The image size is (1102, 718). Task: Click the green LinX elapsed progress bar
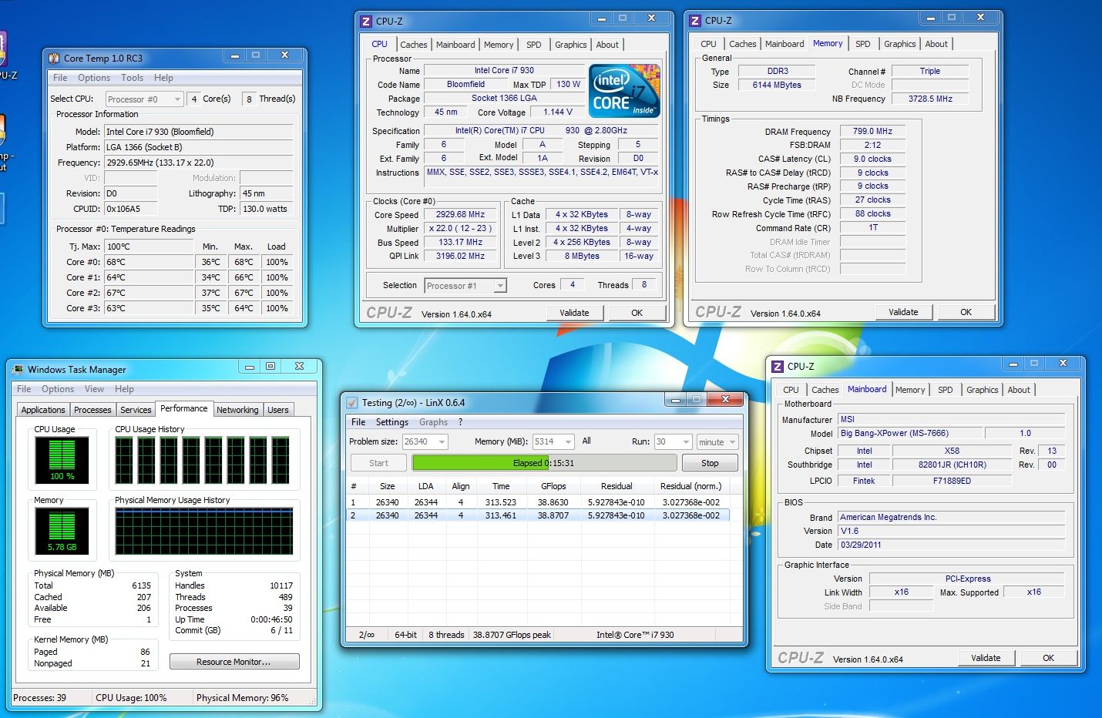pos(478,463)
